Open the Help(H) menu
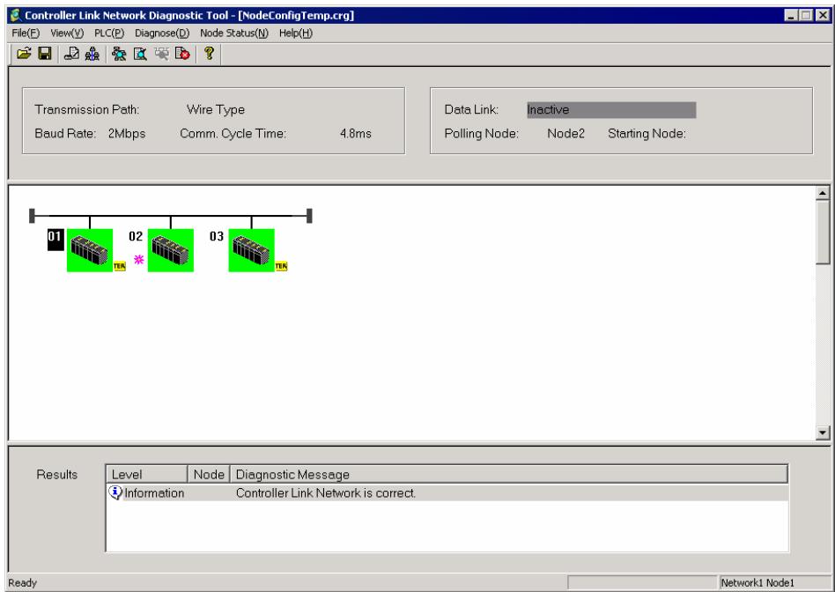Image resolution: width=835 pixels, height=592 pixels. click(x=296, y=33)
